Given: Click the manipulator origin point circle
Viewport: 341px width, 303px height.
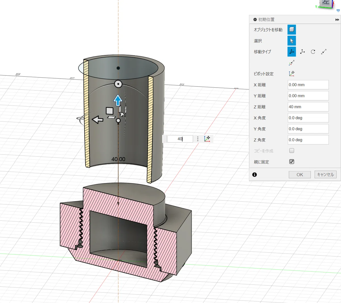Looking at the screenshot, I should 118,120.
